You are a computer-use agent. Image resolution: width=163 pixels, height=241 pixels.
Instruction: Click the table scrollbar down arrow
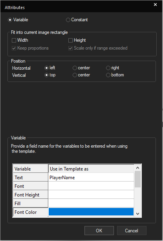click(138, 214)
